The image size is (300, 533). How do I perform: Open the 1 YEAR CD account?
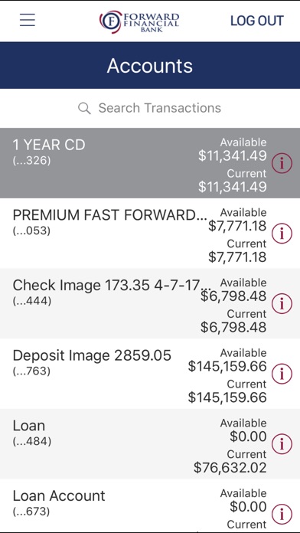(x=150, y=163)
